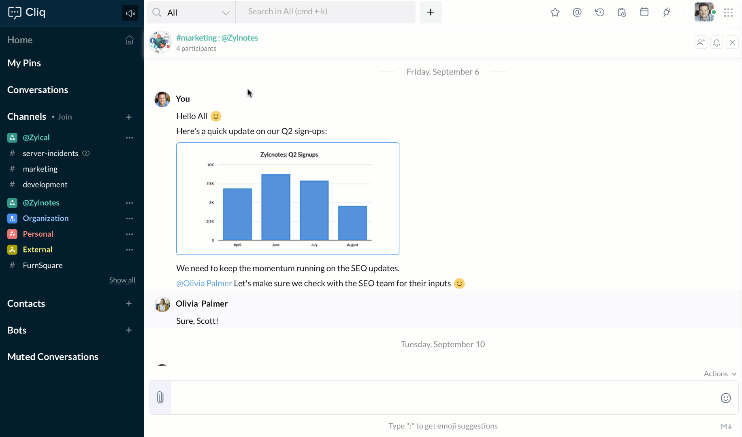This screenshot has height=437, width=742.
Task: Open Conversations section
Action: tap(38, 90)
